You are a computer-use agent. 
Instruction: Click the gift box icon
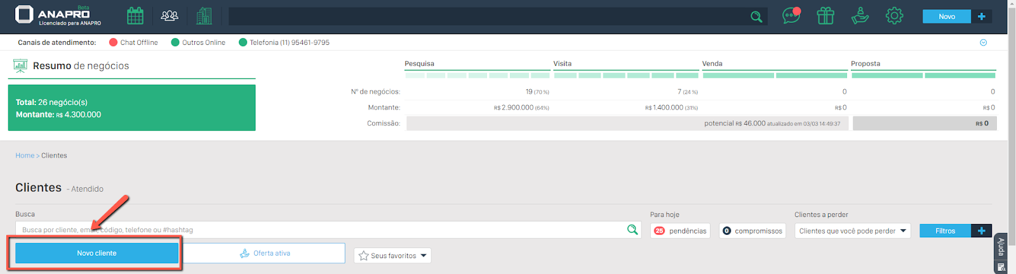click(825, 16)
